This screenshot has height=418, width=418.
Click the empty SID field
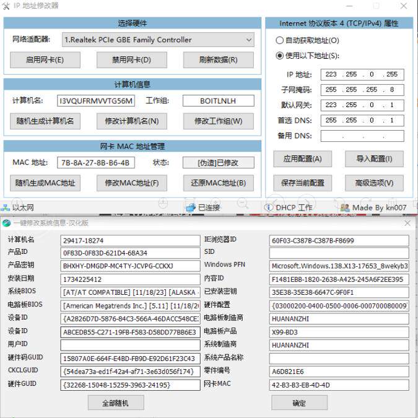(339, 253)
